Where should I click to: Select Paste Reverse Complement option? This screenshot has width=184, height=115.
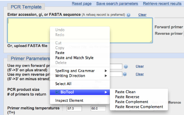pyautogui.click(x=139, y=107)
